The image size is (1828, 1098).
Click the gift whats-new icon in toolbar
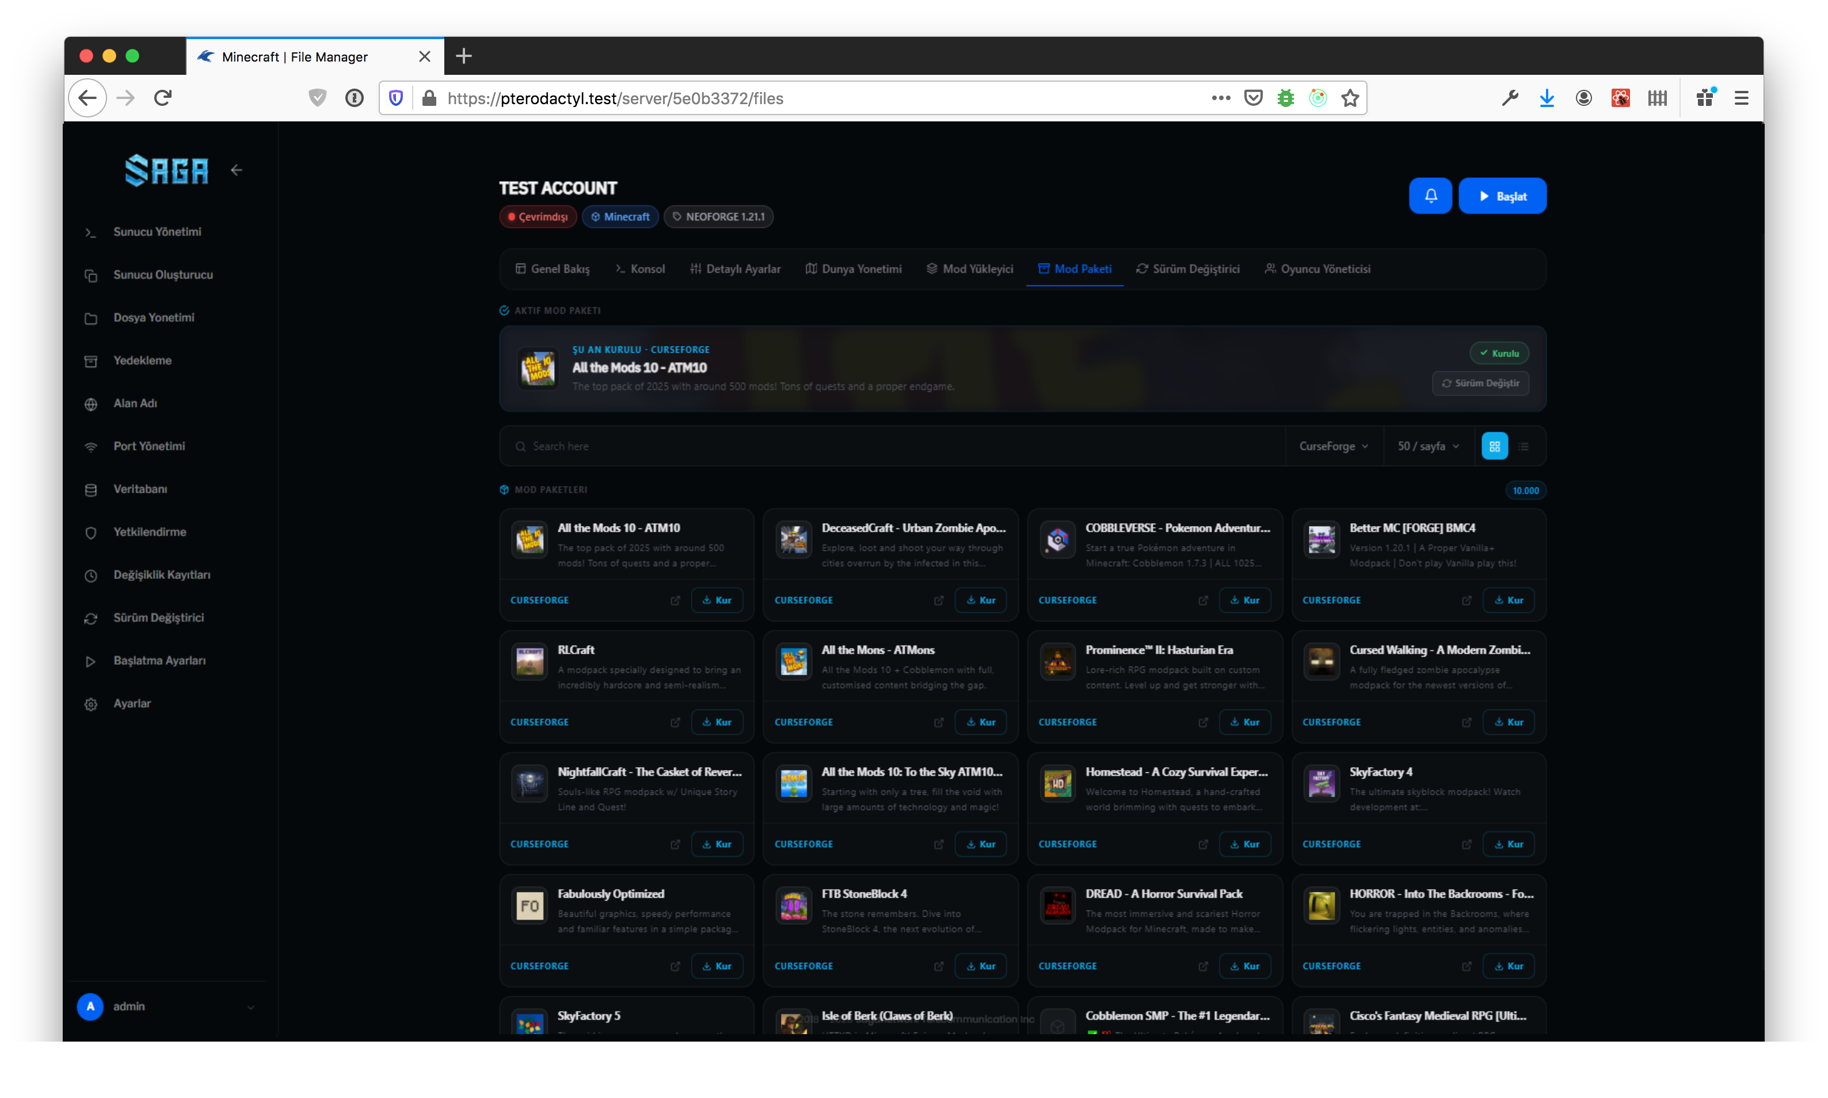click(1705, 98)
